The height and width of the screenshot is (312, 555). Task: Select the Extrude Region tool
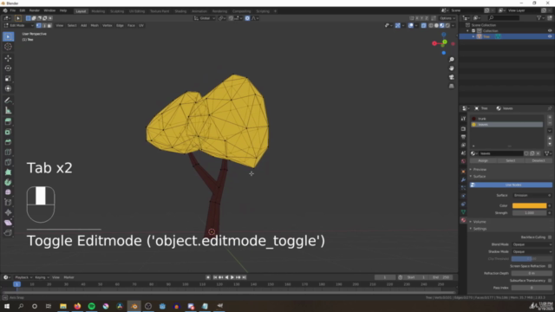pos(8,122)
